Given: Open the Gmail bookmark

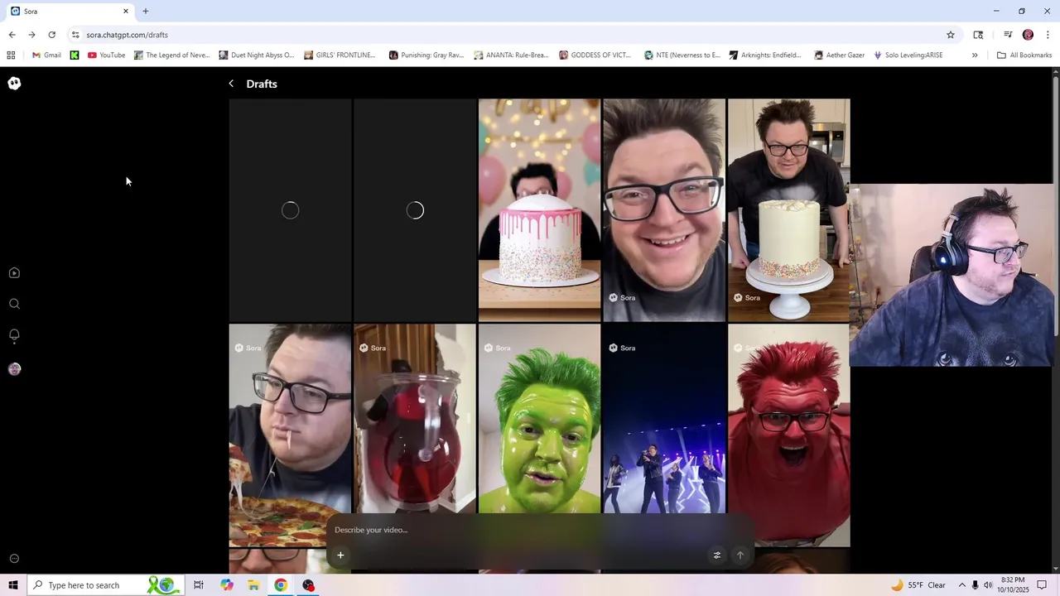Looking at the screenshot, I should 46,55.
